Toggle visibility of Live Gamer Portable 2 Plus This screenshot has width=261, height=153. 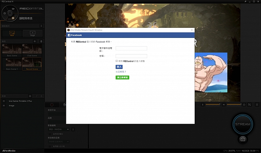point(4,101)
